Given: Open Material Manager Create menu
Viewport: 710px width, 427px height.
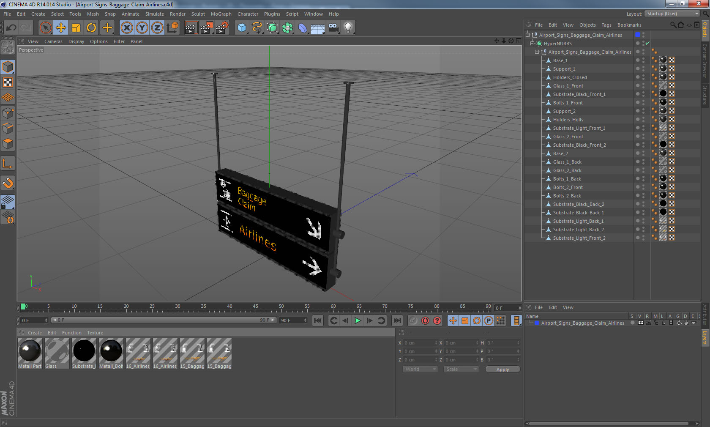Looking at the screenshot, I should [x=35, y=333].
